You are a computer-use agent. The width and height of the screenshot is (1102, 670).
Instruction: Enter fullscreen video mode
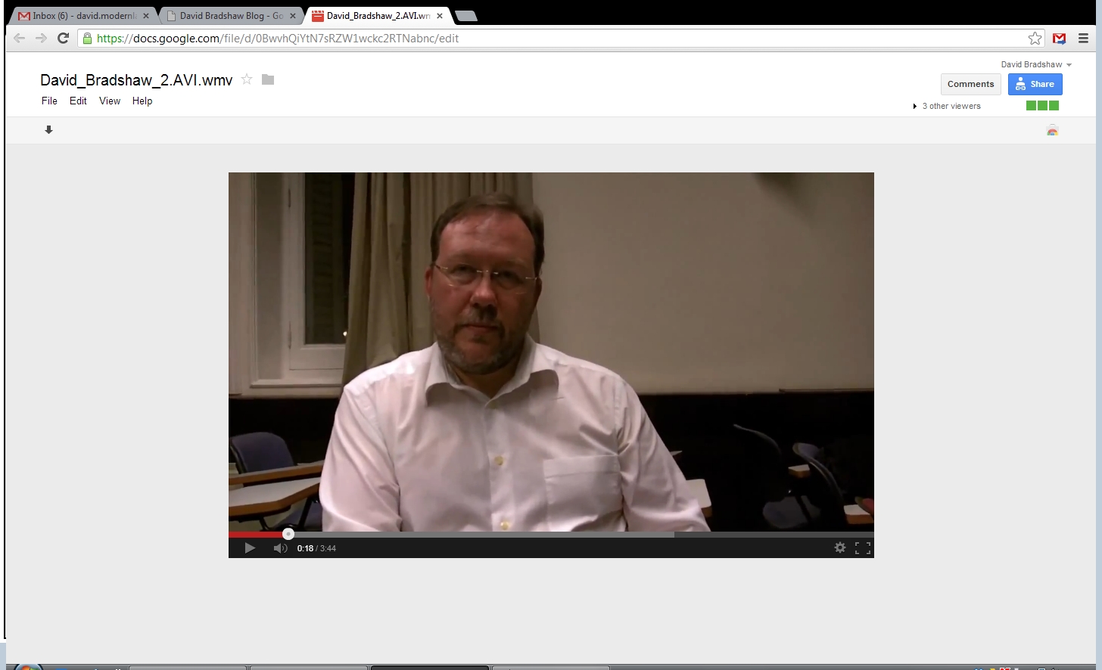pyautogui.click(x=863, y=548)
